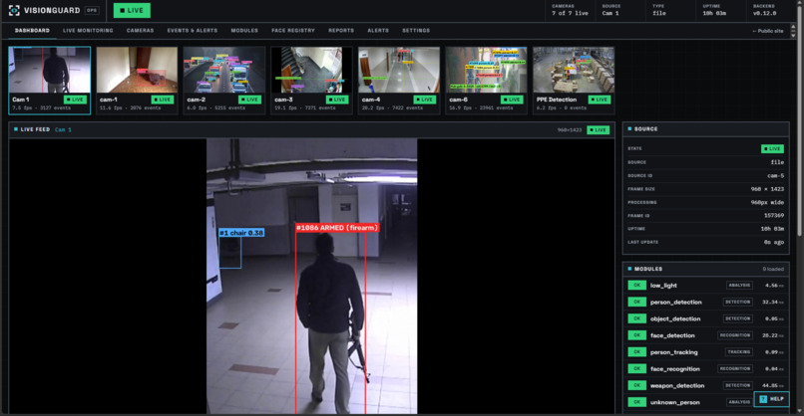This screenshot has width=804, height=416.
Task: Open the Face Registry tab
Action: pyautogui.click(x=293, y=31)
